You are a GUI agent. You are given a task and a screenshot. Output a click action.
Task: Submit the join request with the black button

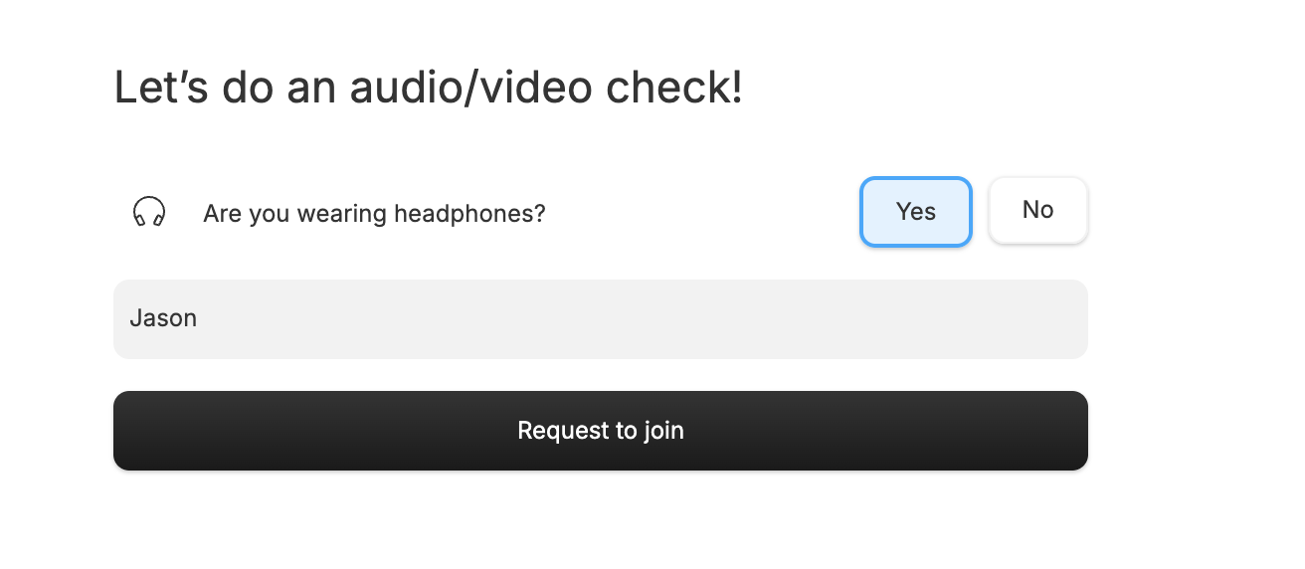(x=601, y=431)
